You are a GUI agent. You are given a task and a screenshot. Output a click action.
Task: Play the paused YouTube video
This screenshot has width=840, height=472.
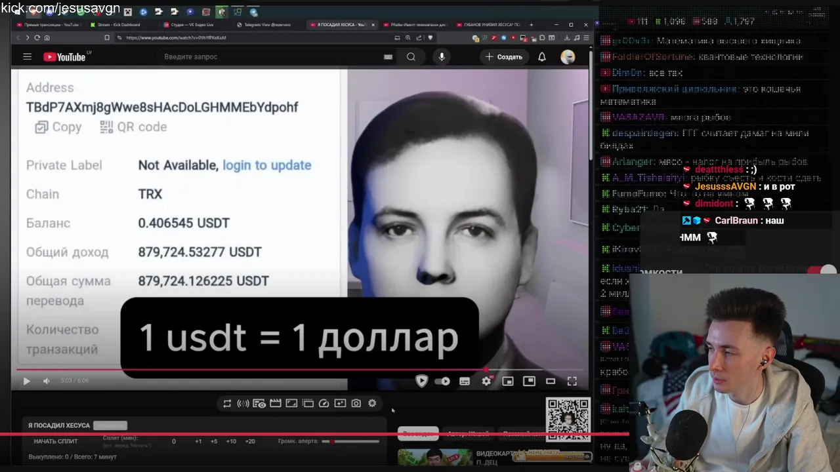tap(26, 381)
